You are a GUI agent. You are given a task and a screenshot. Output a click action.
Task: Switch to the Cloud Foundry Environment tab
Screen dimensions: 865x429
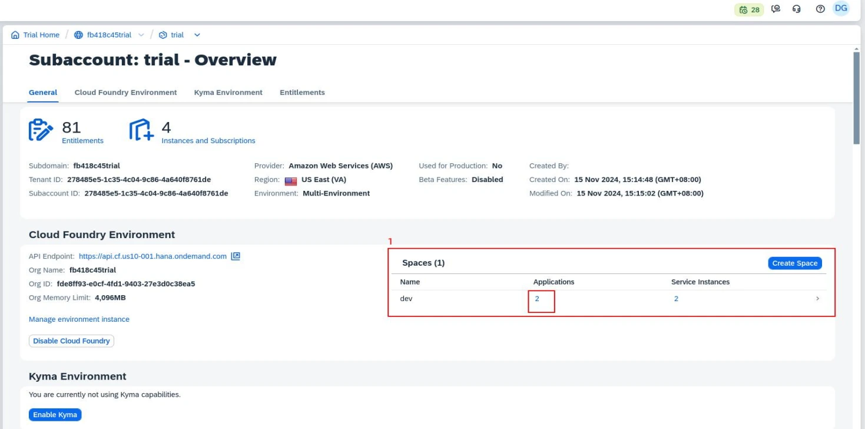125,93
